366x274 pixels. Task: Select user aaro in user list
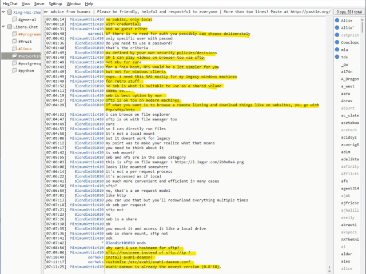[x=345, y=94]
